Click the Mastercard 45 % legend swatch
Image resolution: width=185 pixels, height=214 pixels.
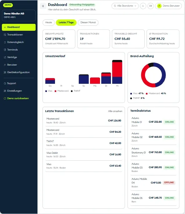pos(147,94)
